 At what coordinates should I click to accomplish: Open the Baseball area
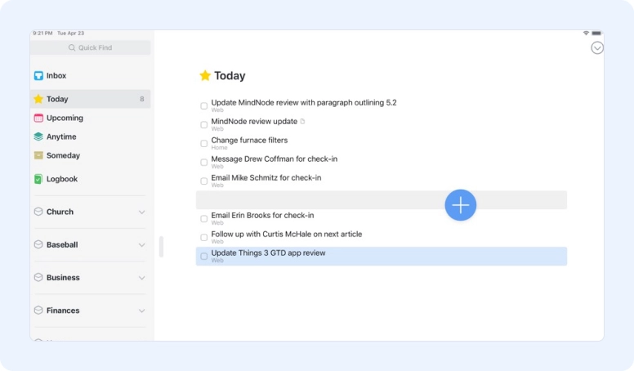62,244
